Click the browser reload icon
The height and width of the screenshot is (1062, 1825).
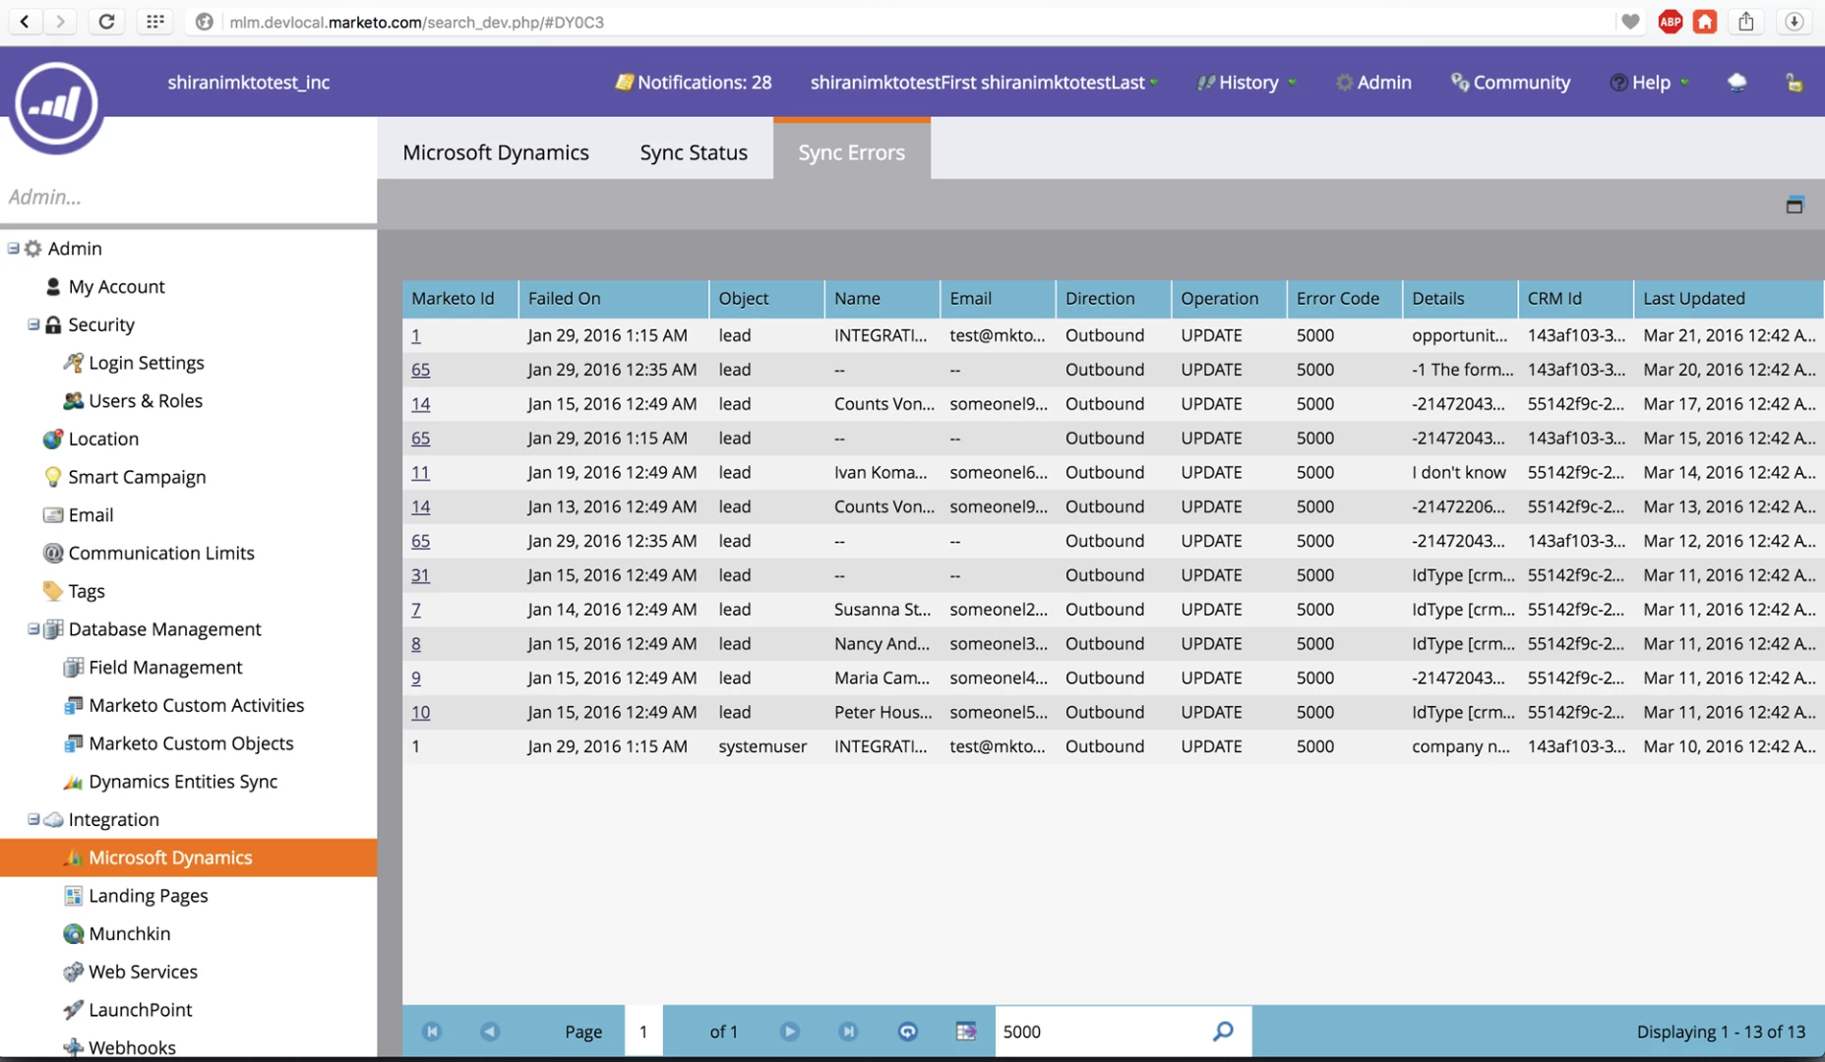pos(106,22)
